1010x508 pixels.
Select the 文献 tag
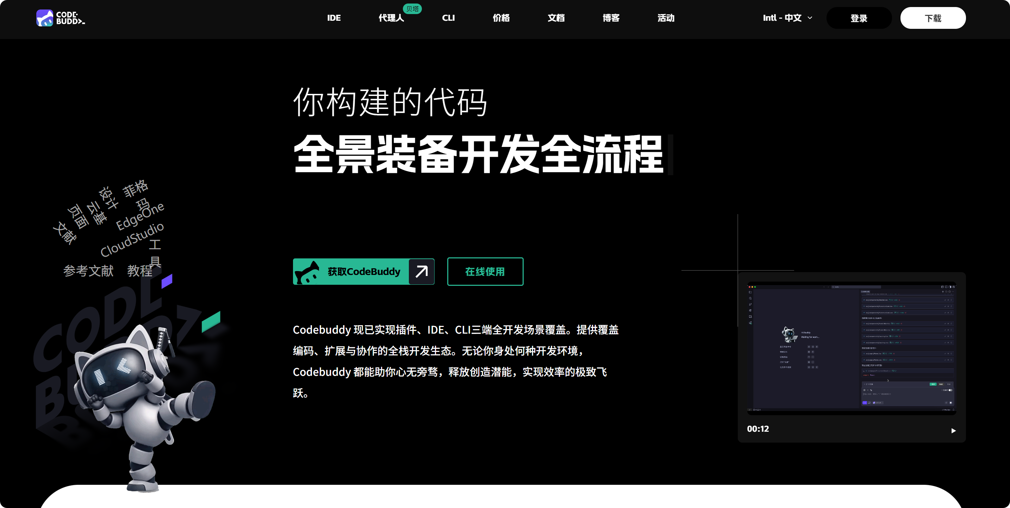(65, 233)
